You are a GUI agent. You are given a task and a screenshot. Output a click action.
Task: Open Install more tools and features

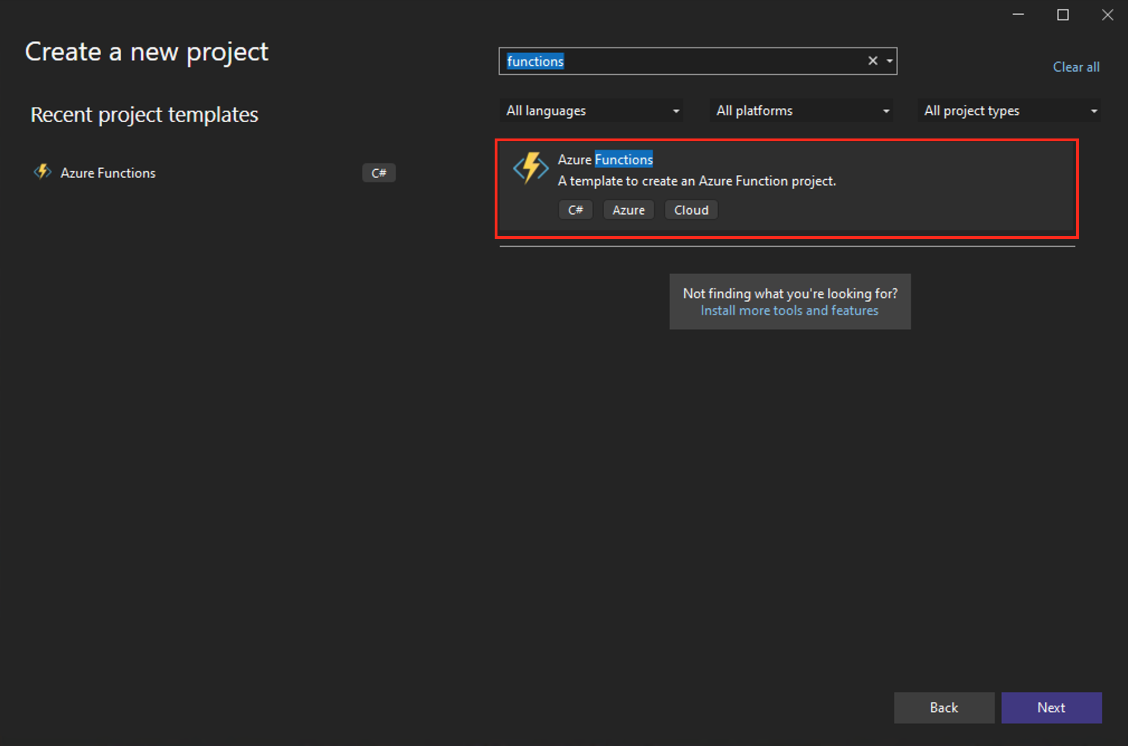coord(789,310)
